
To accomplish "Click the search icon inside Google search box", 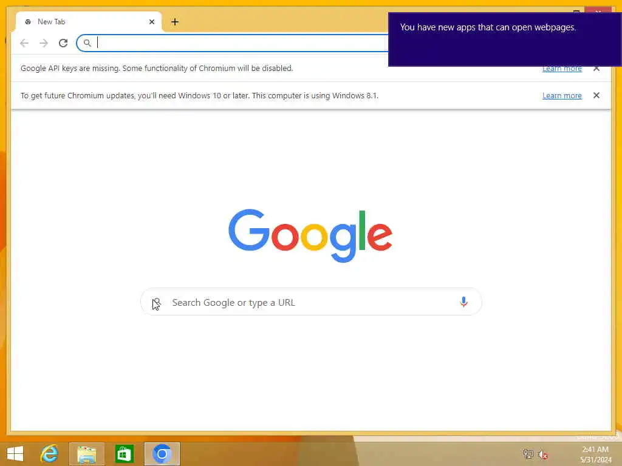I will click(157, 302).
